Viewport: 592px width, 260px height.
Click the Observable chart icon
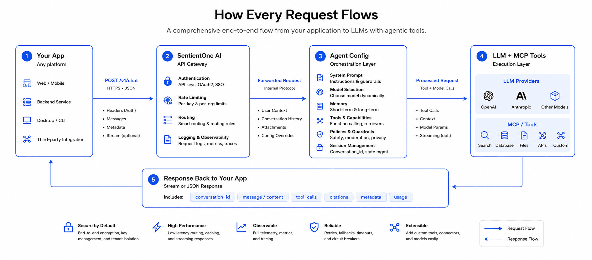click(x=241, y=227)
